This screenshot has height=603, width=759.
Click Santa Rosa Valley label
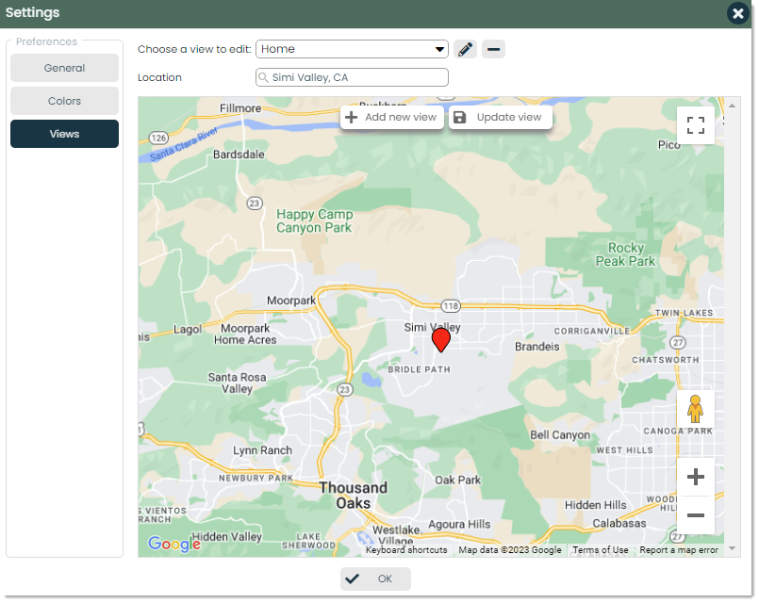(x=238, y=383)
